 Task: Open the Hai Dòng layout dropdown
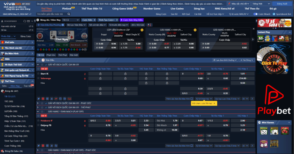(247, 60)
